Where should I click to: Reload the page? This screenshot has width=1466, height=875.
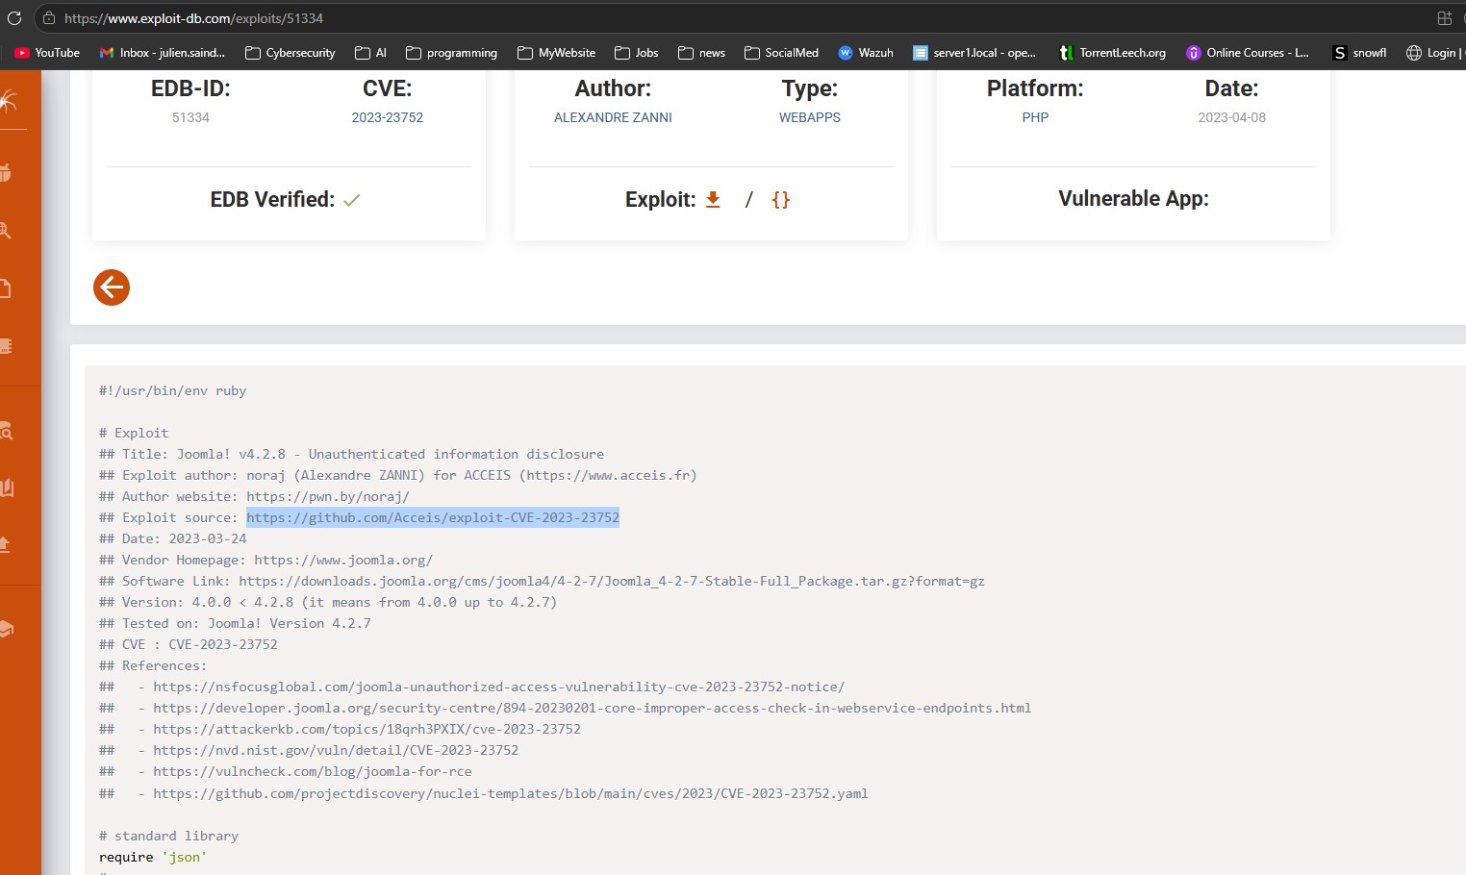pyautogui.click(x=14, y=18)
